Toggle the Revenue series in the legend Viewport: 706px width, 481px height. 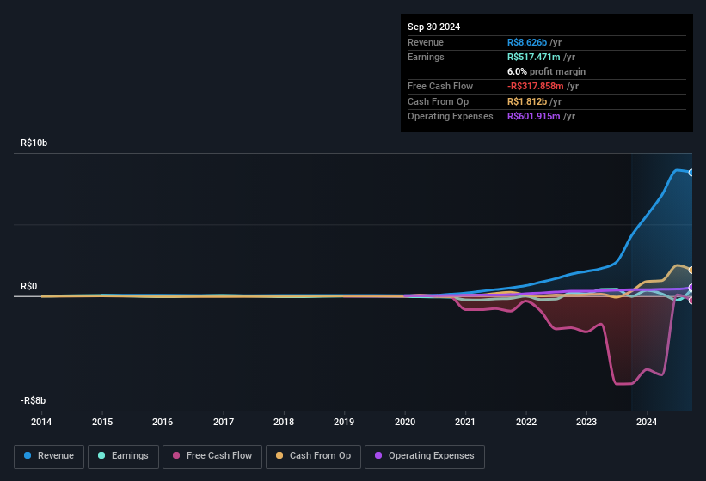(49, 455)
